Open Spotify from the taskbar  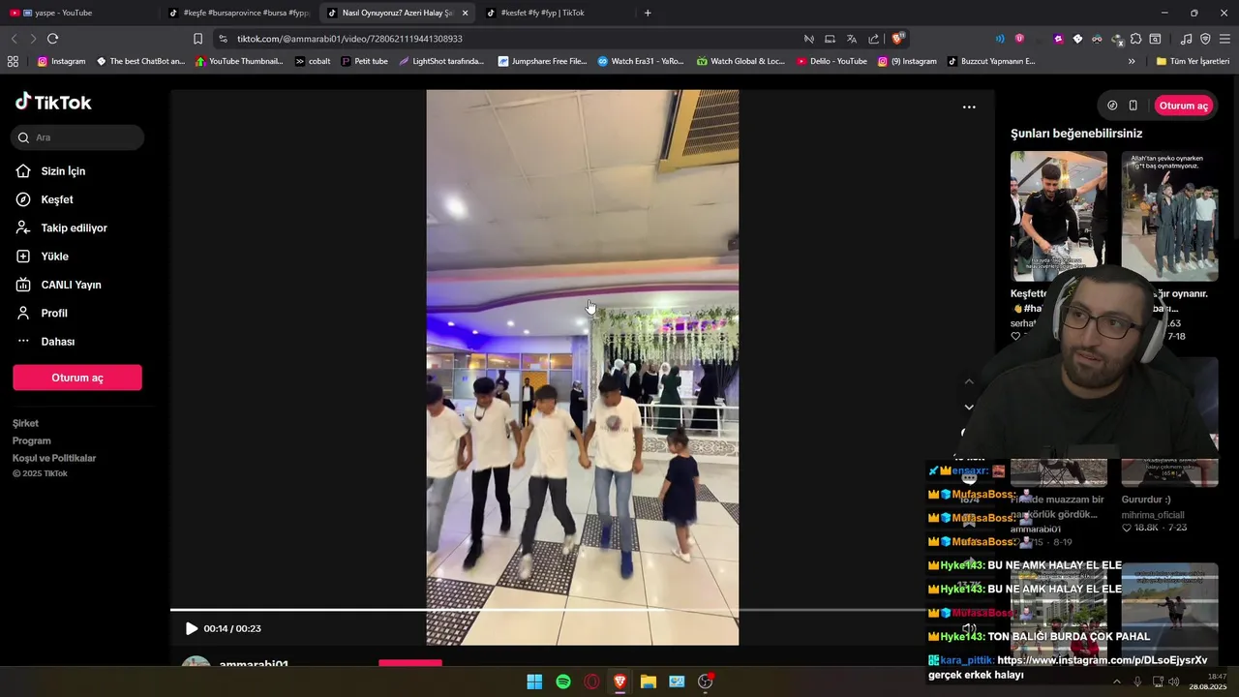coord(563,682)
